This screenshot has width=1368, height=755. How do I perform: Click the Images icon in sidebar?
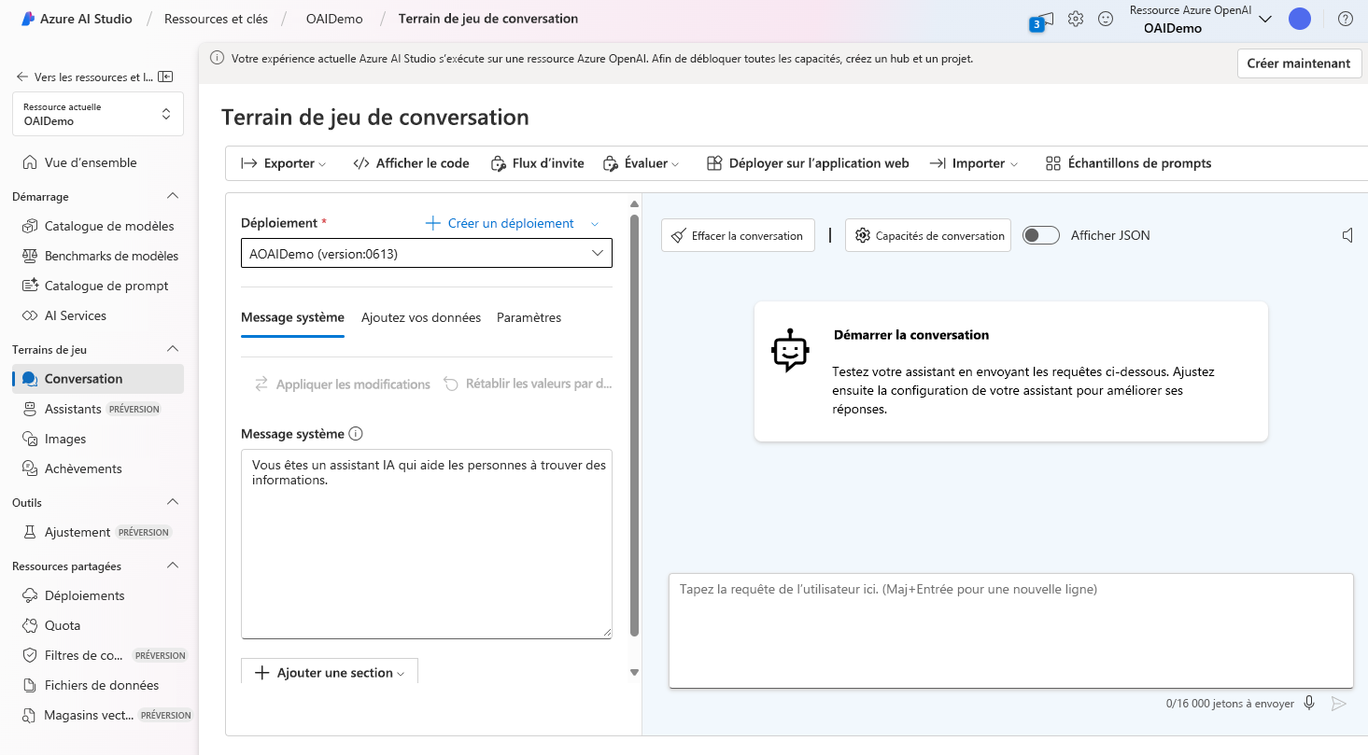coord(30,439)
